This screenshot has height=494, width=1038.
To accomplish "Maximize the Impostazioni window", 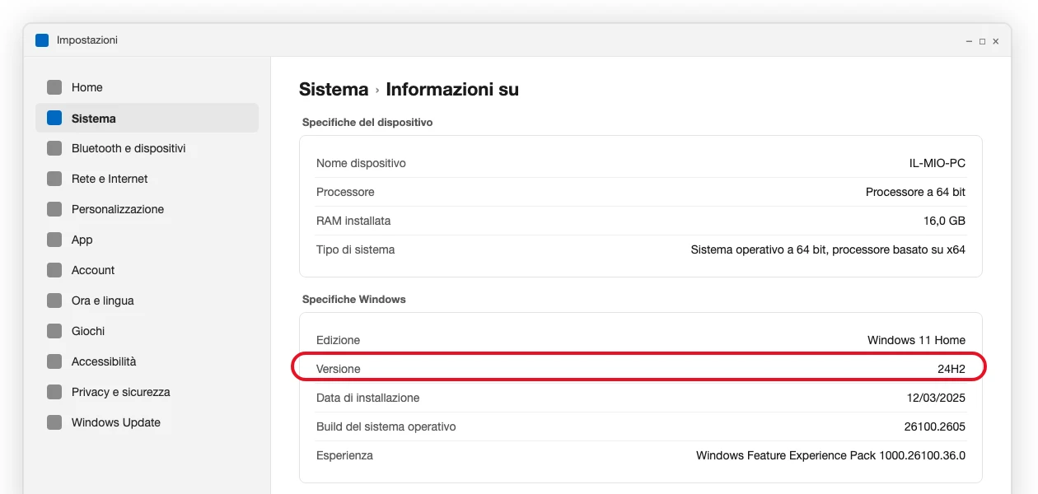I will pyautogui.click(x=982, y=41).
